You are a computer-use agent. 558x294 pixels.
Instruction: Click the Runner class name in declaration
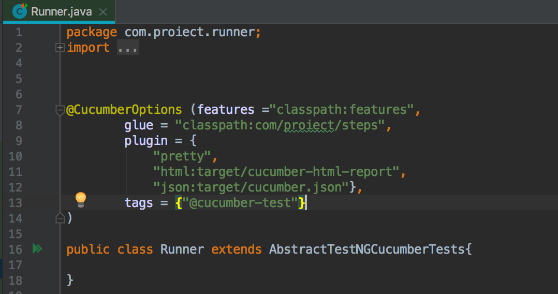182,249
